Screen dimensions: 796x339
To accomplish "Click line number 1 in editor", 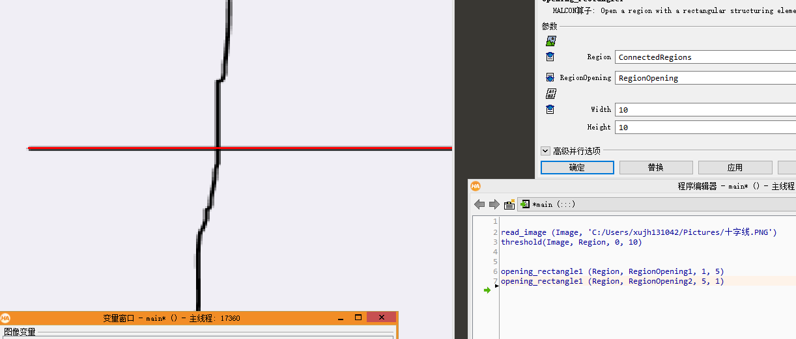I will coord(495,222).
